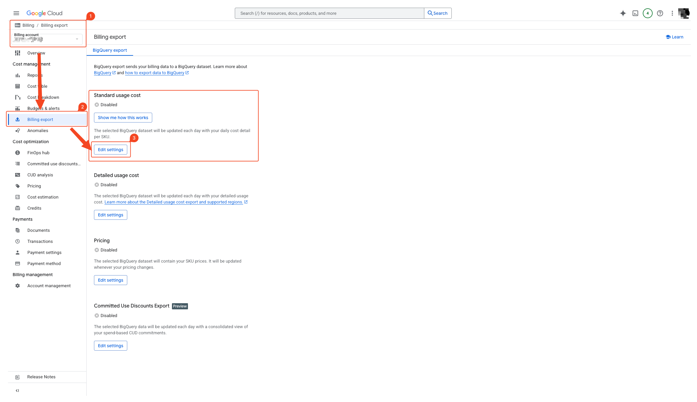Open the BigQuery documentation link

pos(105,73)
